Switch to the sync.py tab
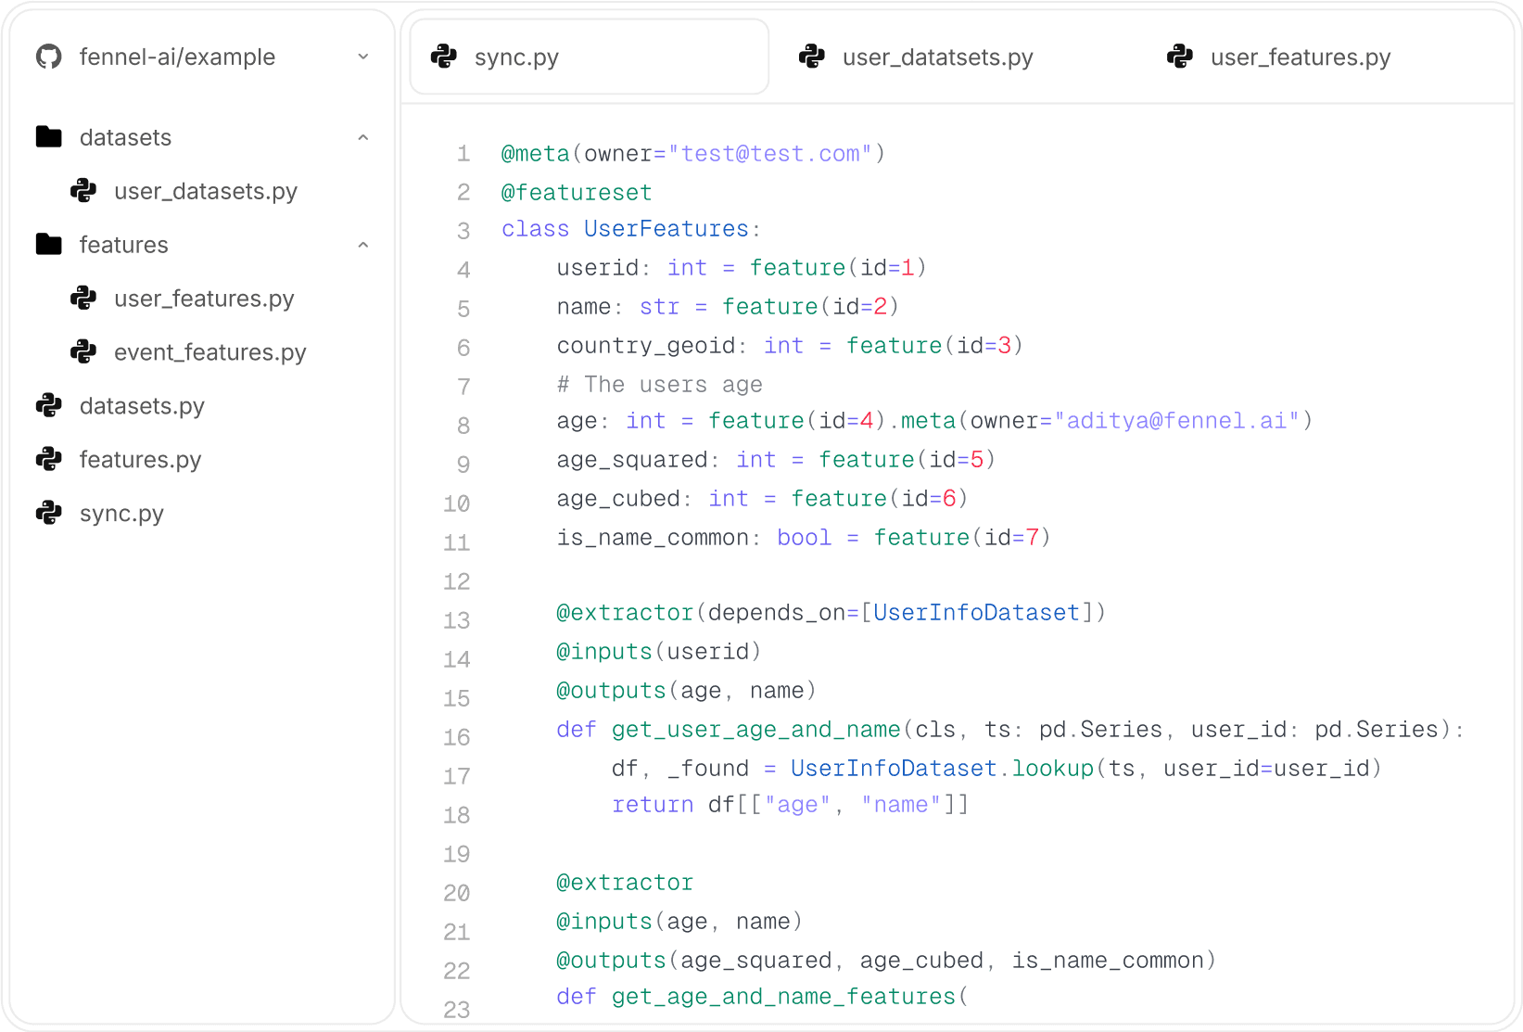This screenshot has height=1032, width=1523. [589, 57]
